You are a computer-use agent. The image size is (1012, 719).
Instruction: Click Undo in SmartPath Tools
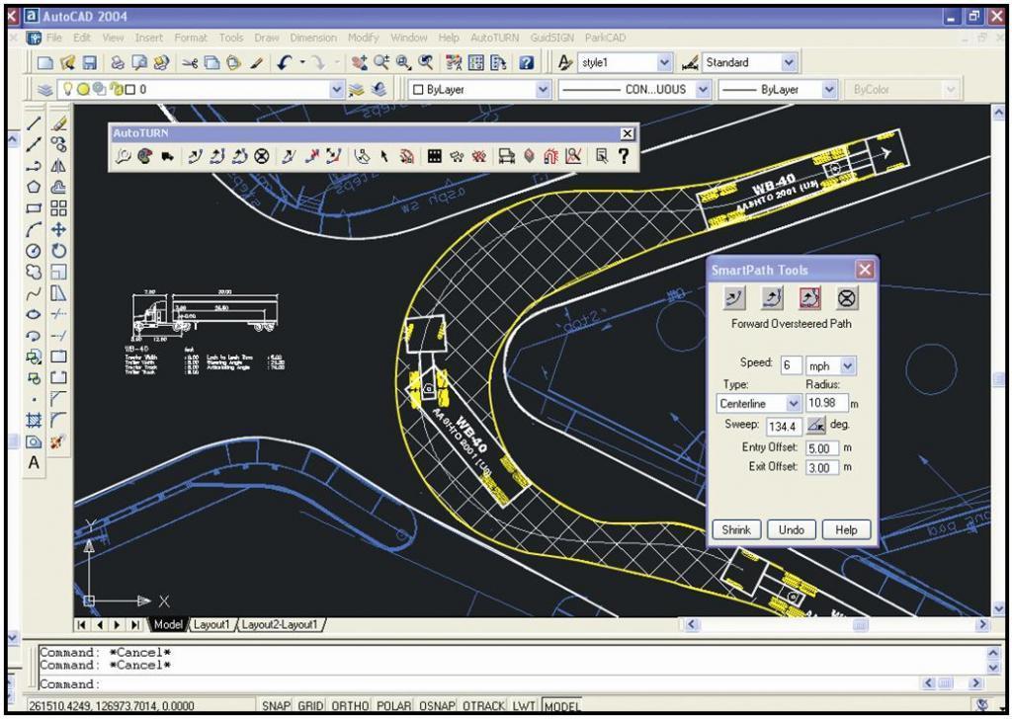[x=792, y=530]
